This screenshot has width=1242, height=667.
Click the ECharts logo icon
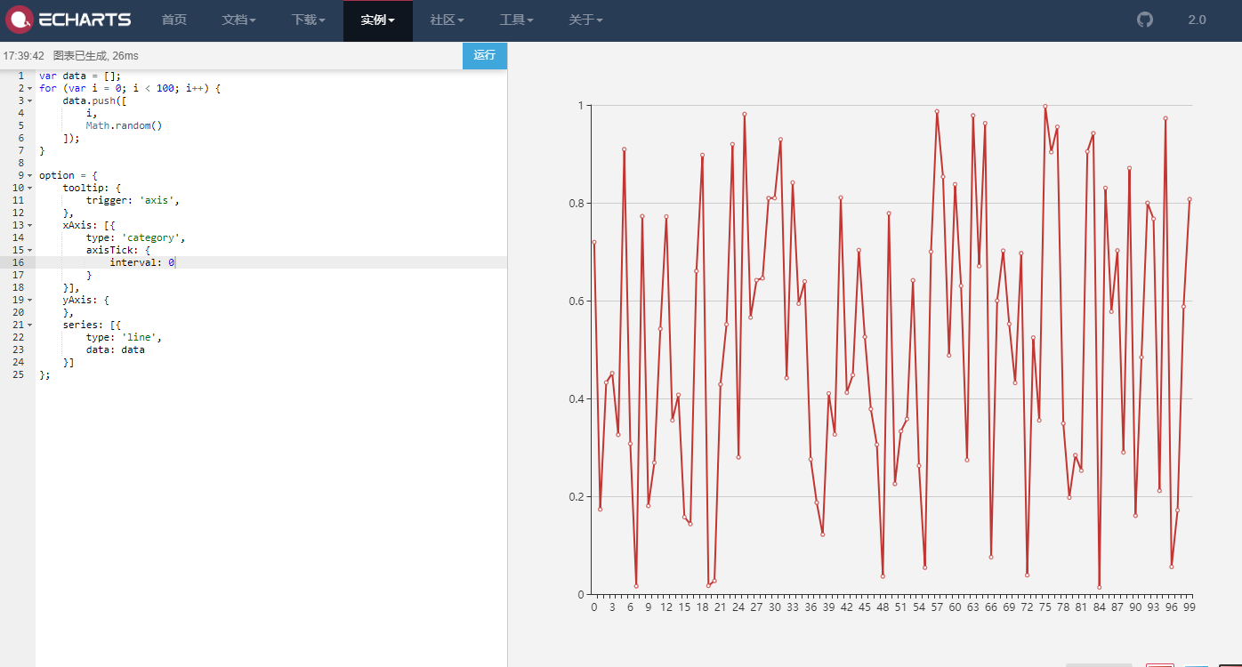coord(20,19)
